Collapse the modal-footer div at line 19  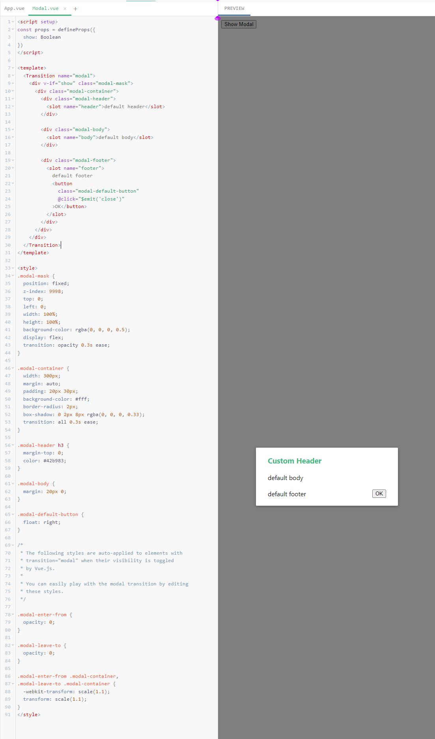(x=13, y=161)
